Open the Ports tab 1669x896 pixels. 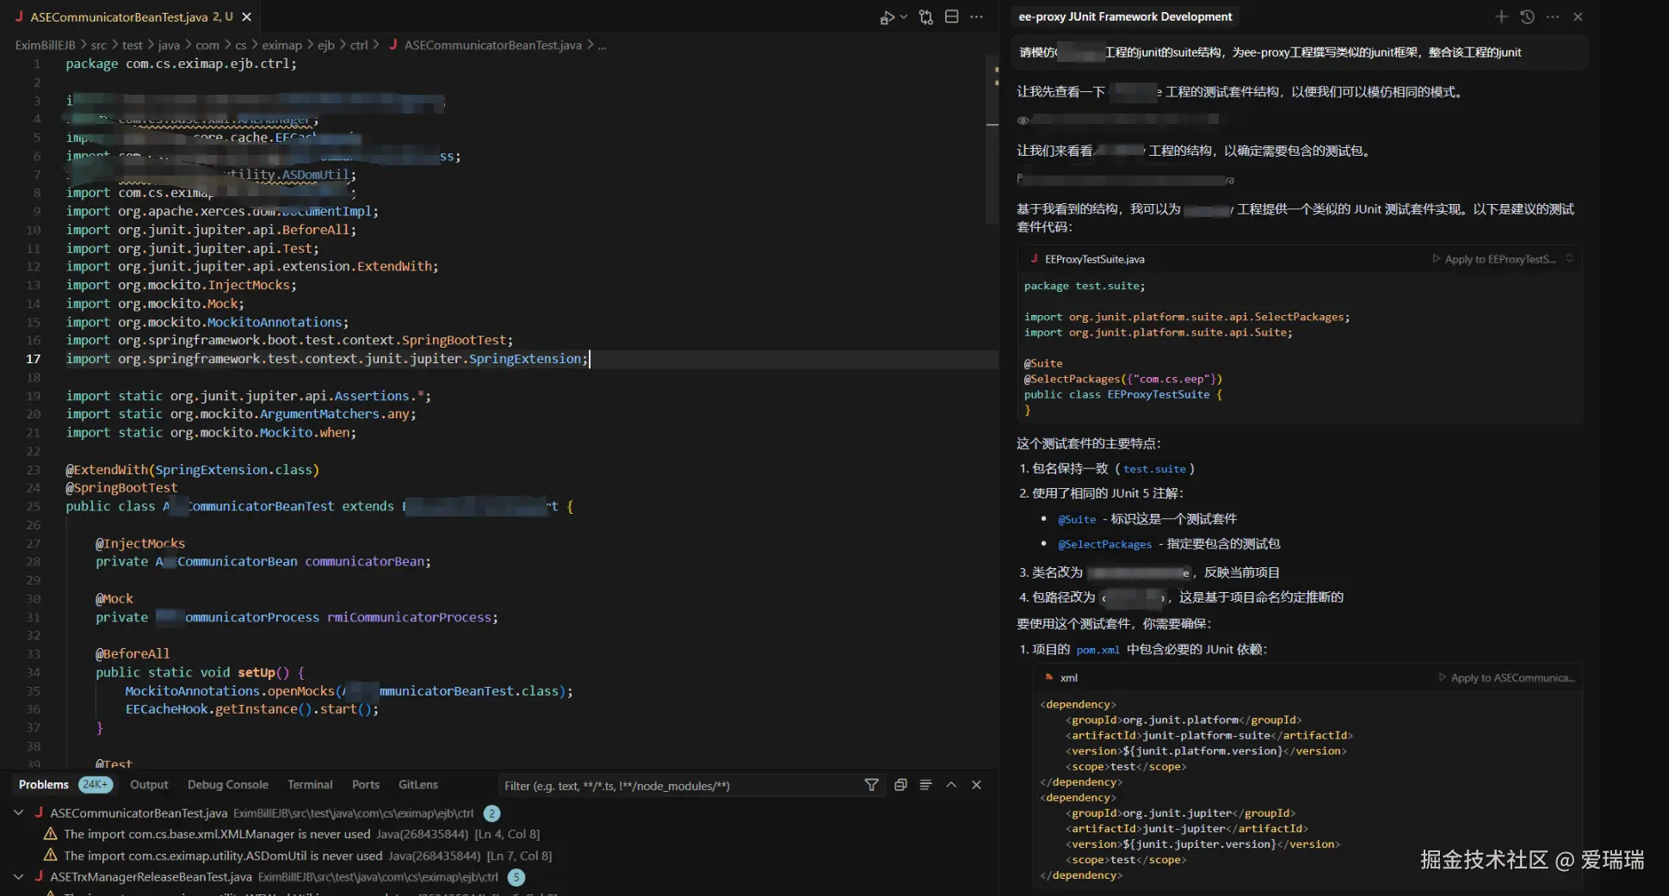(366, 785)
